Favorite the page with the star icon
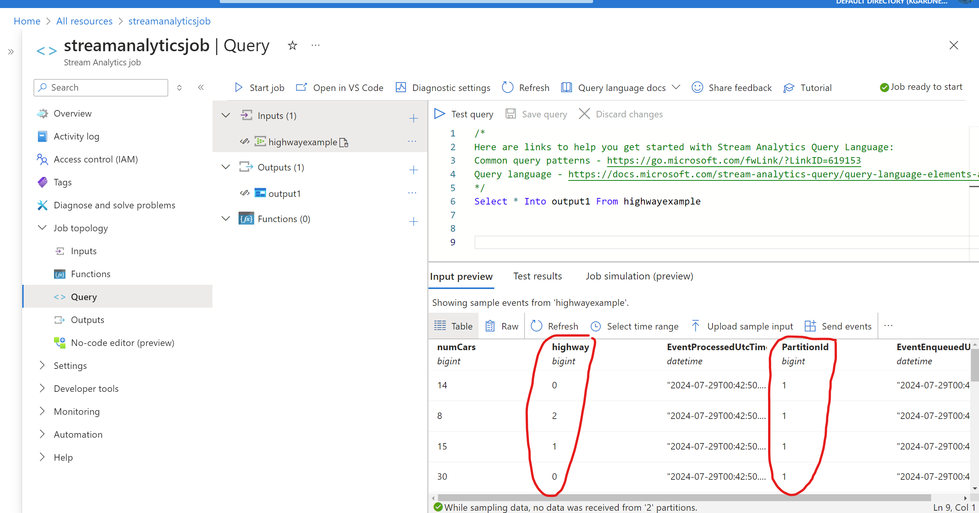This screenshot has width=979, height=513. [293, 45]
